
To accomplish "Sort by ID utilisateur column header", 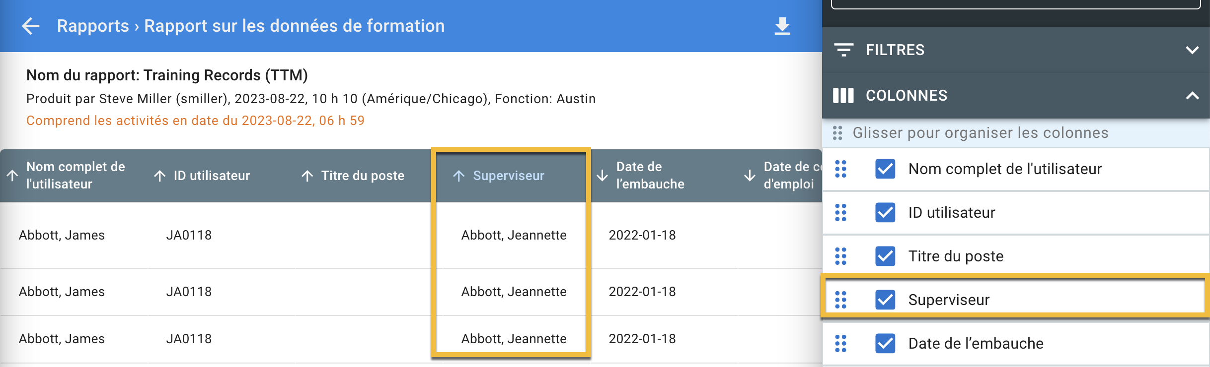I will click(211, 176).
